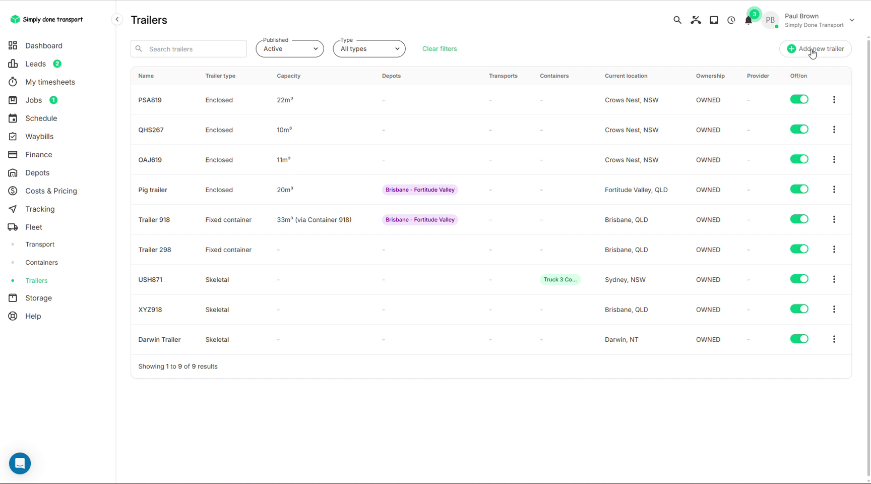
Task: Click the PB user avatar
Action: click(x=770, y=20)
